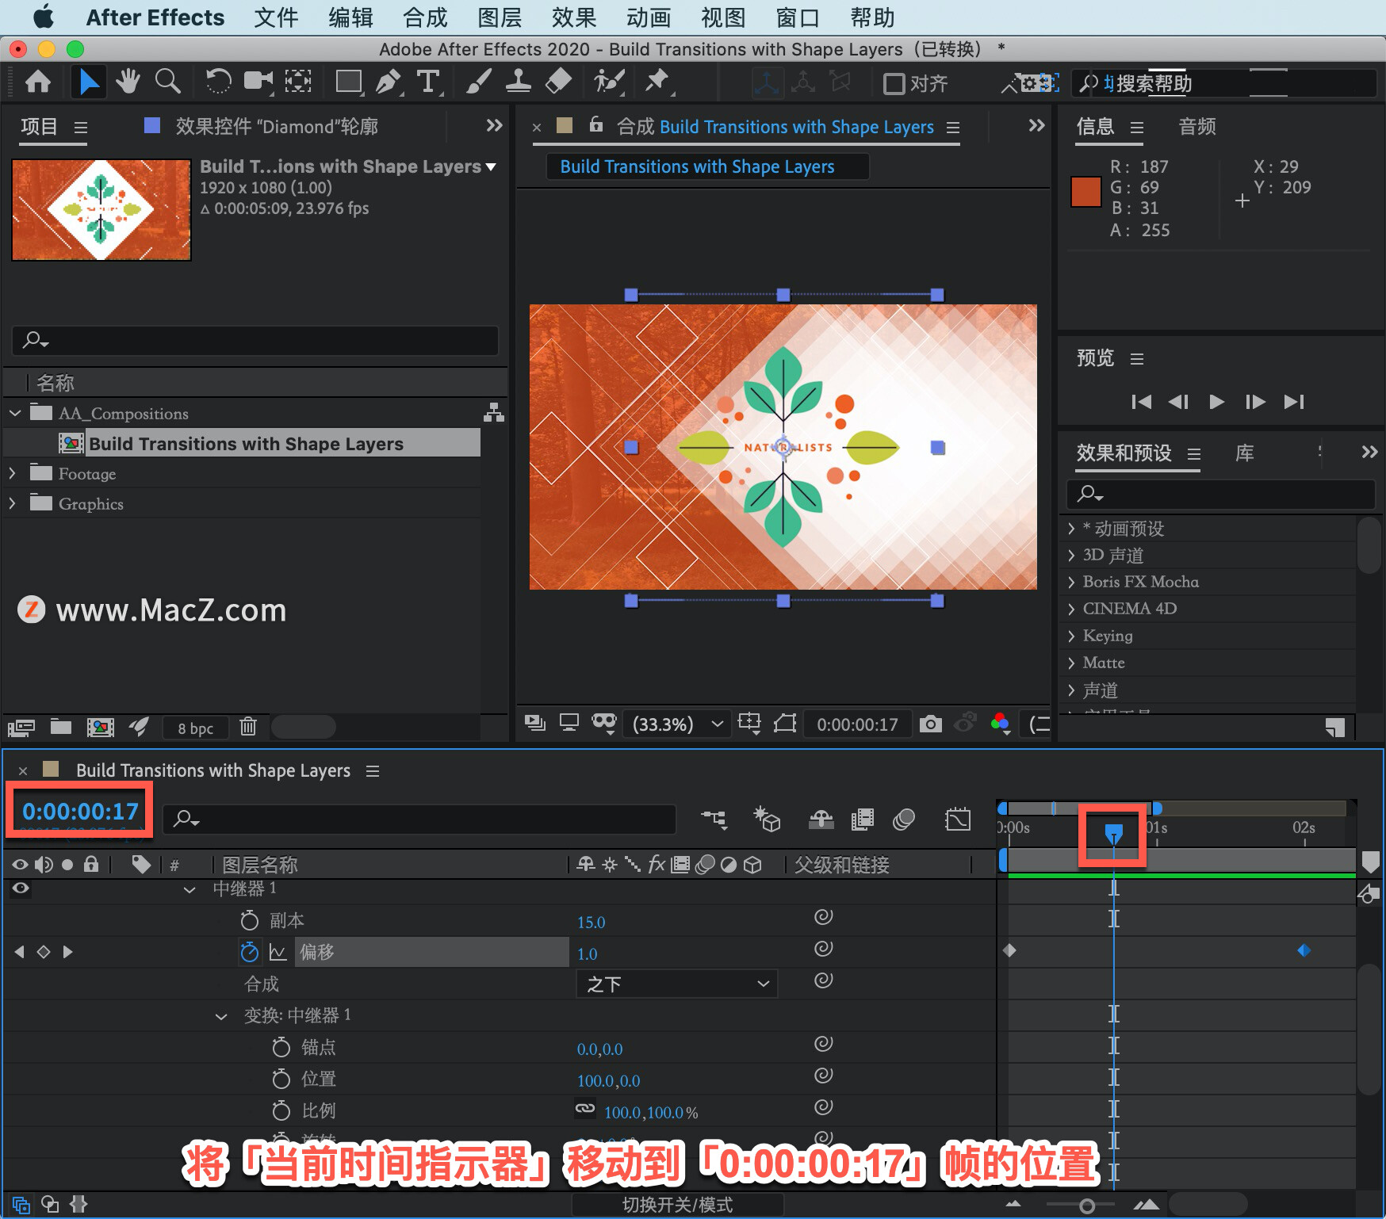The image size is (1386, 1219).
Task: Open the 效果 menu
Action: pyautogui.click(x=574, y=17)
